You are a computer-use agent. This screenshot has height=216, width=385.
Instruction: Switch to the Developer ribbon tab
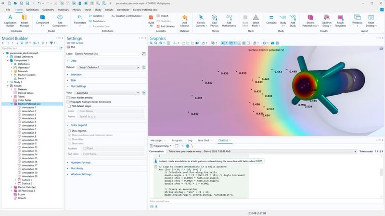pyautogui.click(x=123, y=10)
